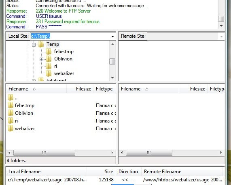This screenshot has height=185, width=231.
Task: Click remote file list scroll right arrow
Action: click(221, 153)
